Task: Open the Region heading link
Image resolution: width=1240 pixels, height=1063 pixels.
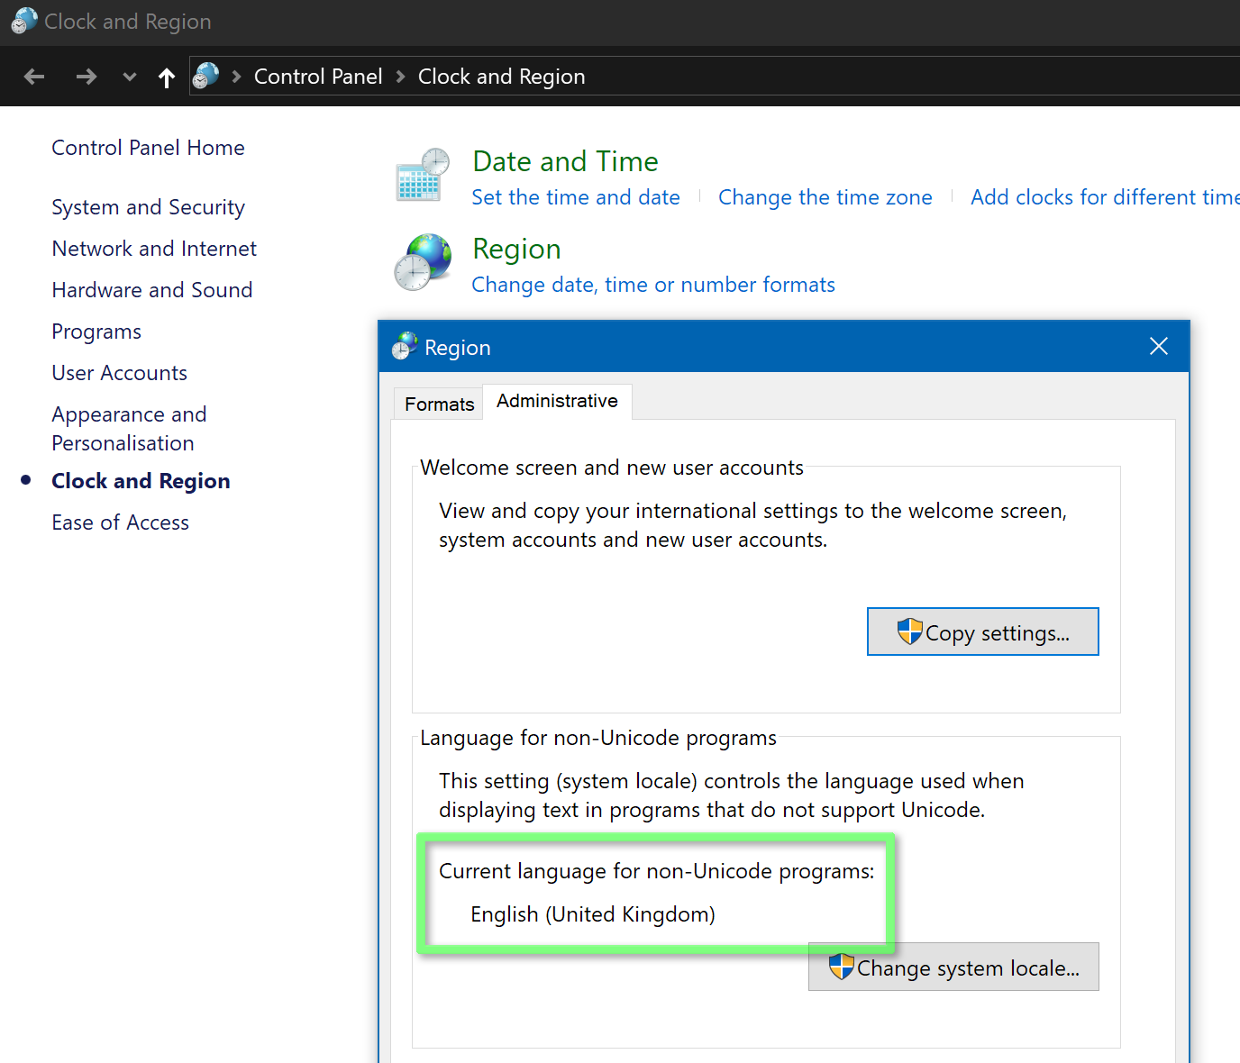Action: point(516,249)
